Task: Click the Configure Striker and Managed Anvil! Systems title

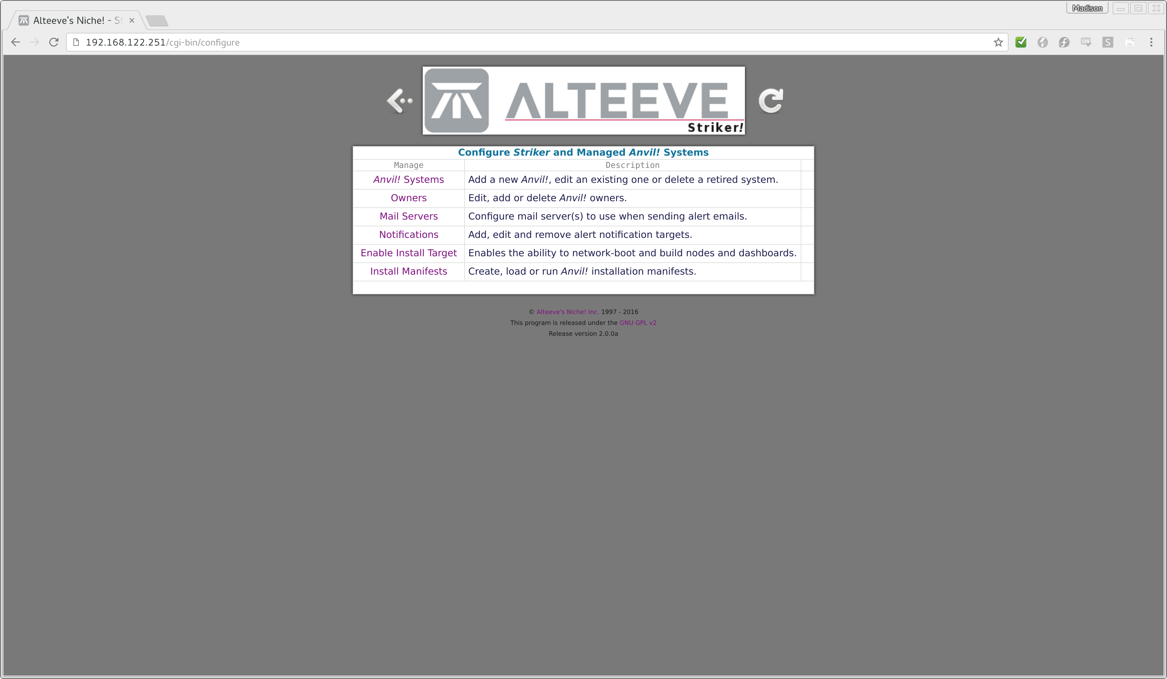Action: point(583,152)
